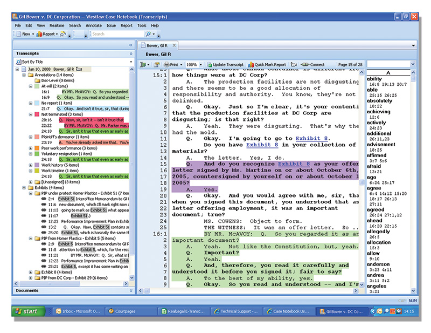Viewport: 431px width, 333px height.
Task: Click the exhibit link icon at 2:4
Action: point(44,199)
